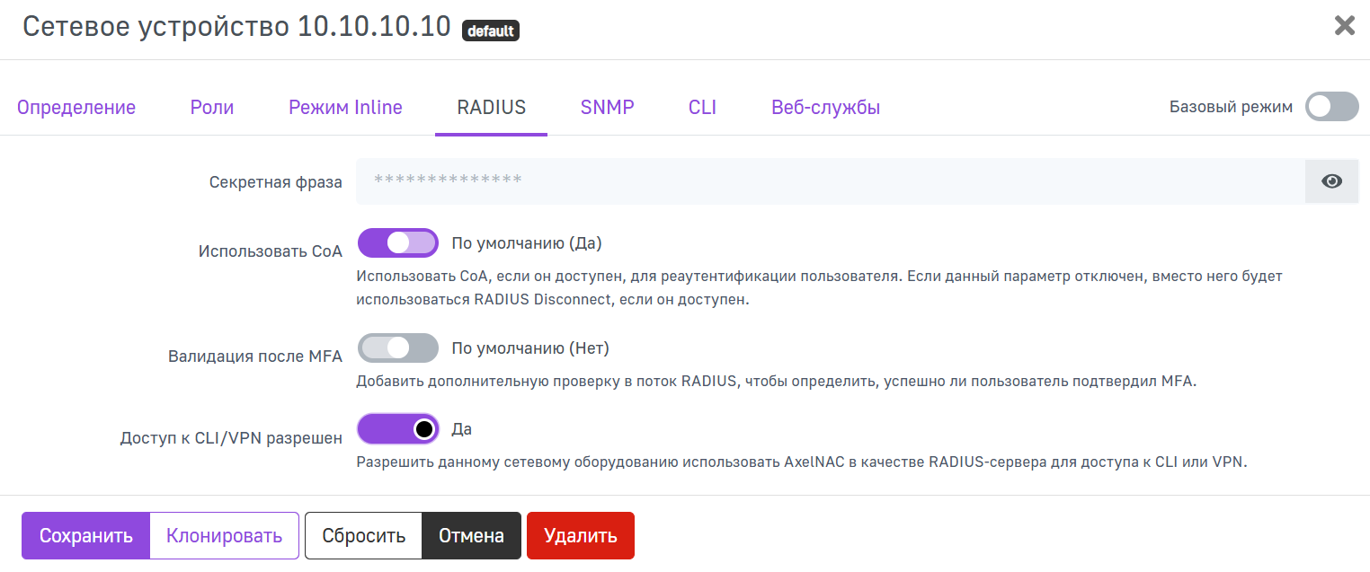Open the Веб-службы tab

pyautogui.click(x=825, y=108)
